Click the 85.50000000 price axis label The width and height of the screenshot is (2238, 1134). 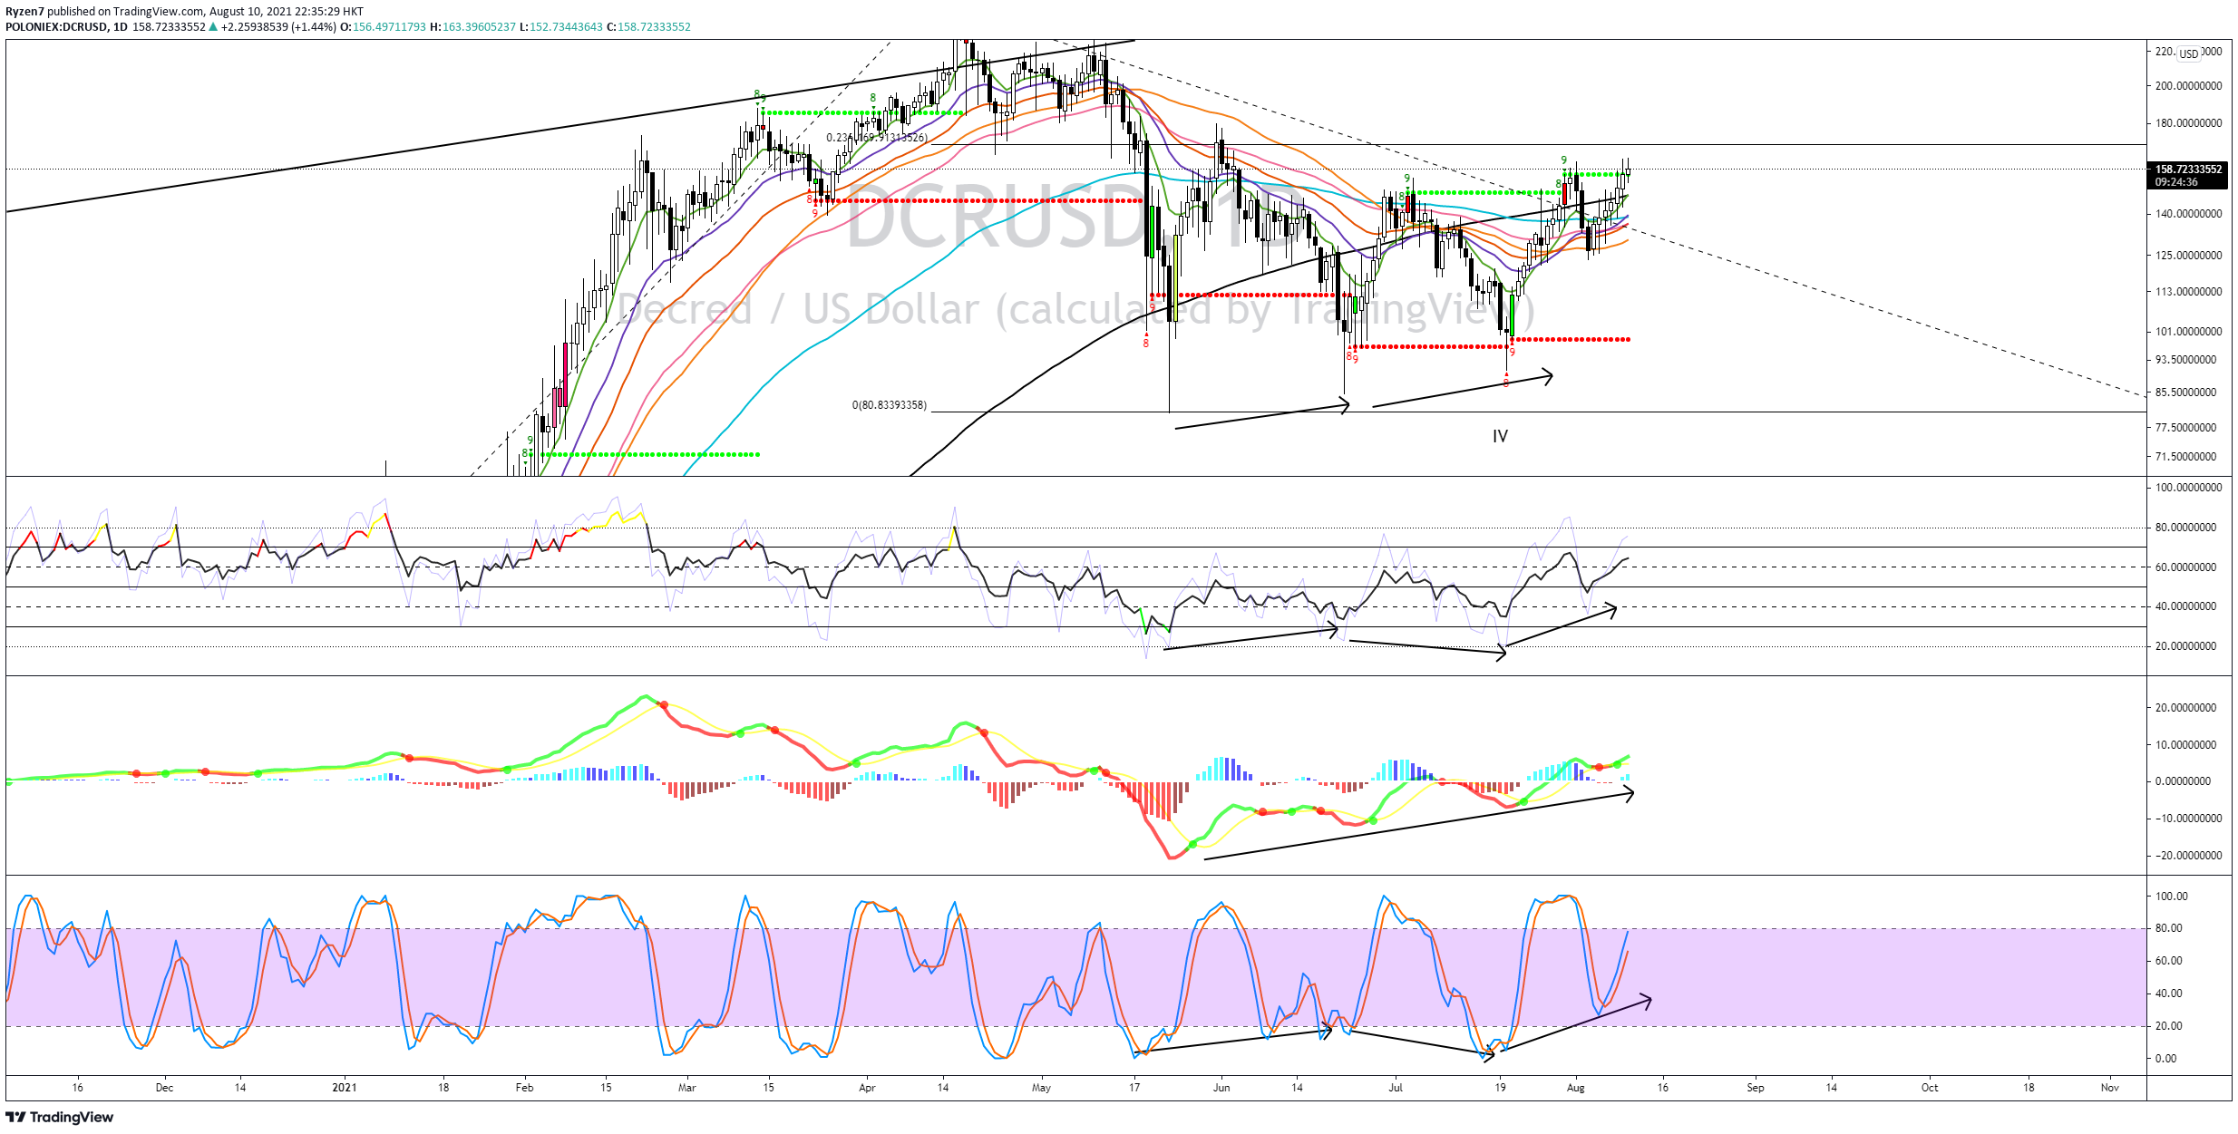point(2185,393)
